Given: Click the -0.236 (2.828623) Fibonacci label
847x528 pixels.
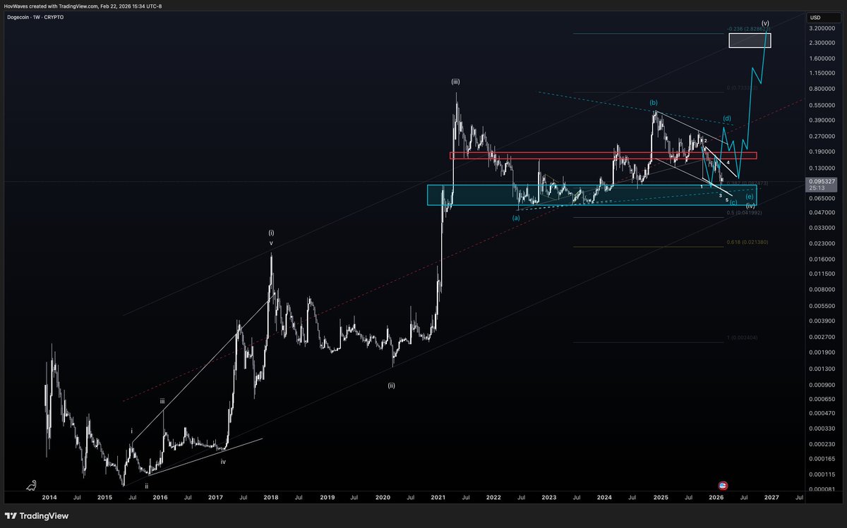Looking at the screenshot, I should click(749, 30).
